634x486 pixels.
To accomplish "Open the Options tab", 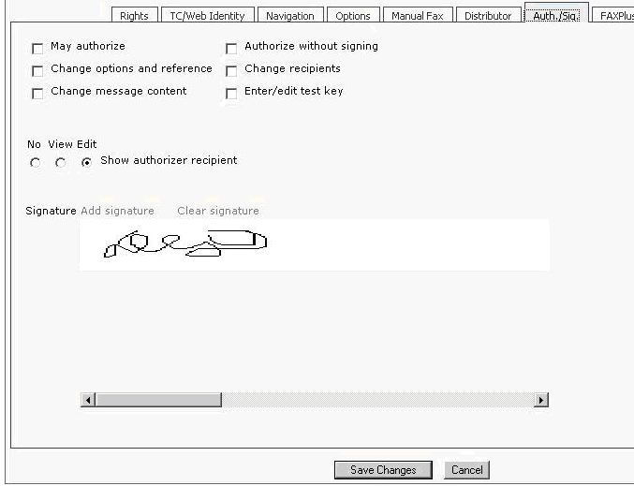I will point(353,16).
